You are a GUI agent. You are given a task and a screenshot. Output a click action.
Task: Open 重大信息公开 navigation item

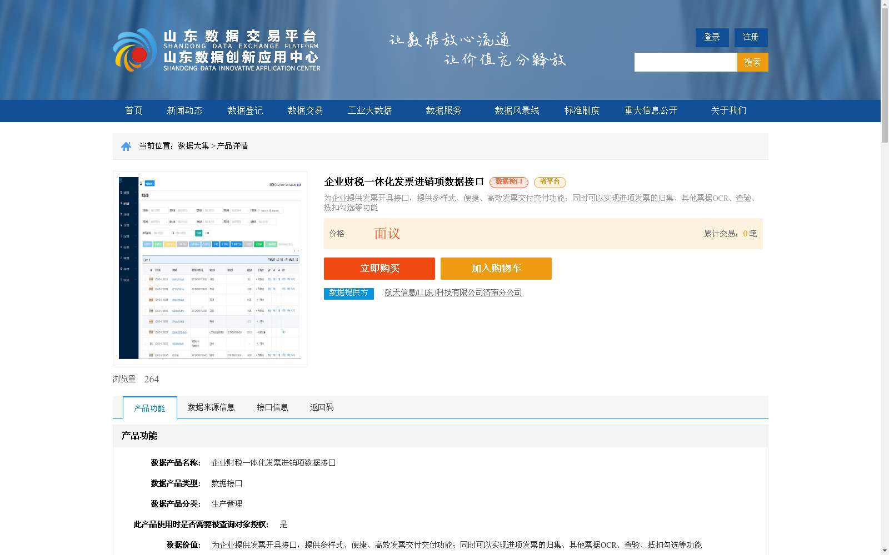651,110
